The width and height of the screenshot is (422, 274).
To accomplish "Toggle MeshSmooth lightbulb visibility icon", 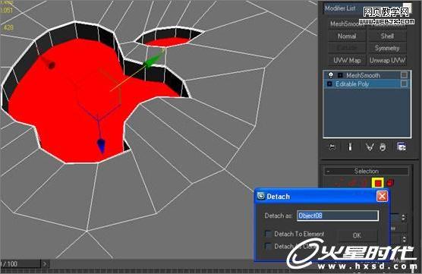I will coord(330,75).
